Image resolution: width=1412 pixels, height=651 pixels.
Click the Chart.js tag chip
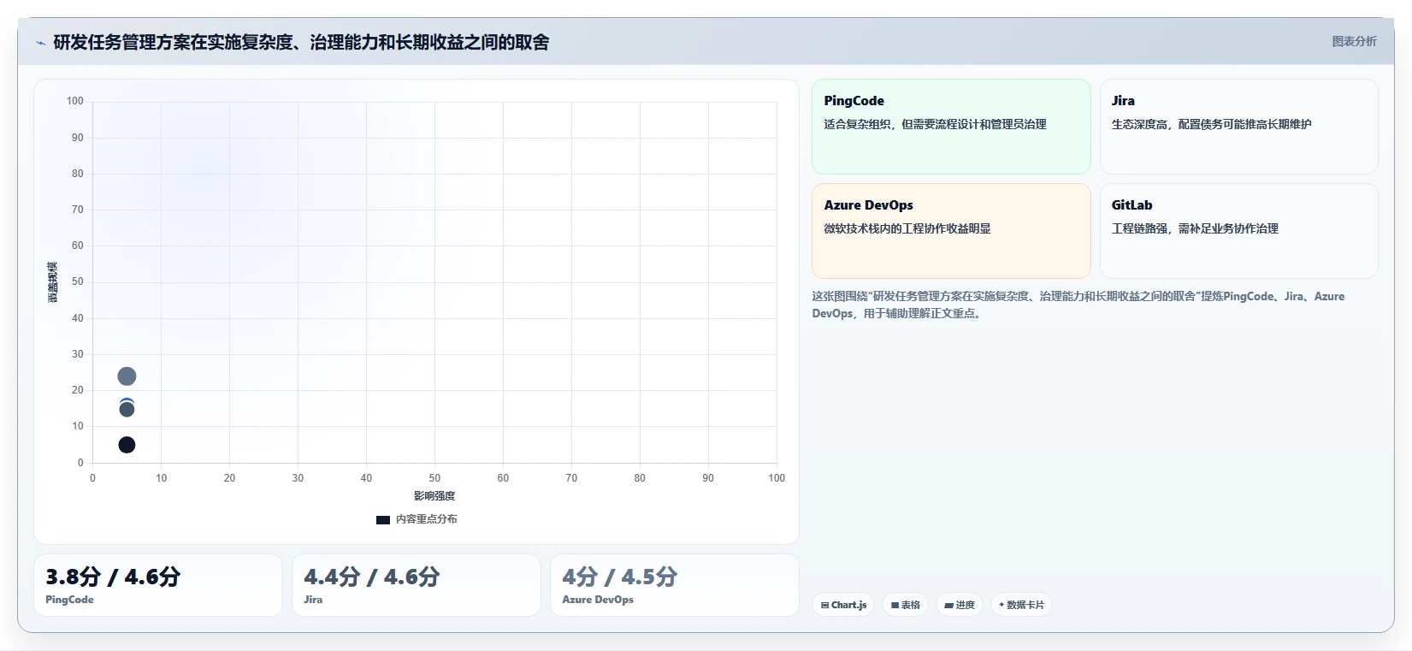click(x=842, y=605)
